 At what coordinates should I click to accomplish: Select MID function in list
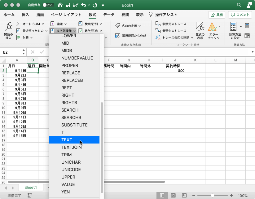coord(74,43)
